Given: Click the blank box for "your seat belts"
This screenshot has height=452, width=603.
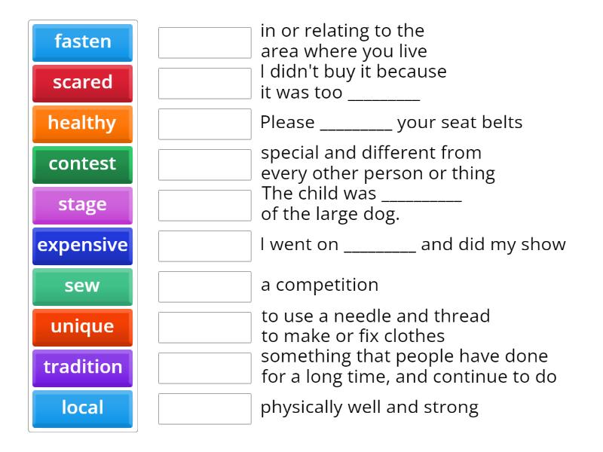Looking at the screenshot, I should [204, 124].
